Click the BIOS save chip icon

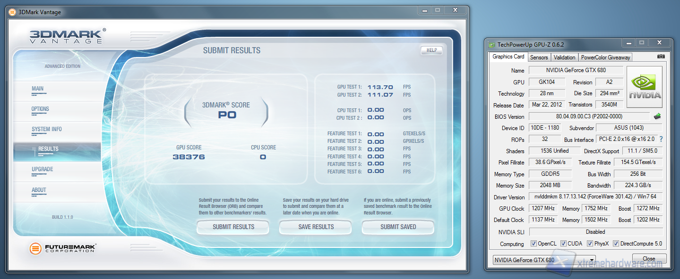click(657, 116)
